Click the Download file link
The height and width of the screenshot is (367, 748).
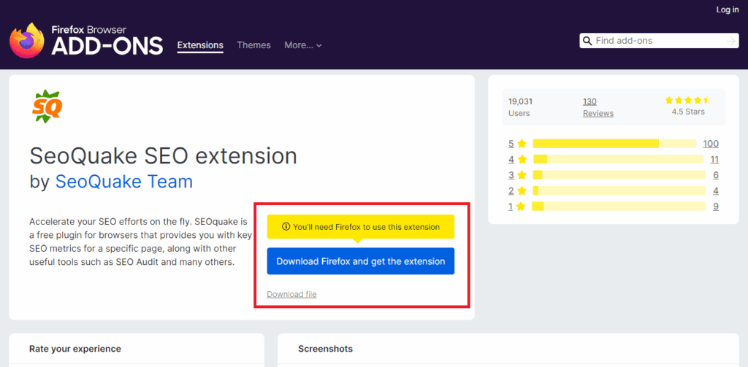tap(292, 294)
